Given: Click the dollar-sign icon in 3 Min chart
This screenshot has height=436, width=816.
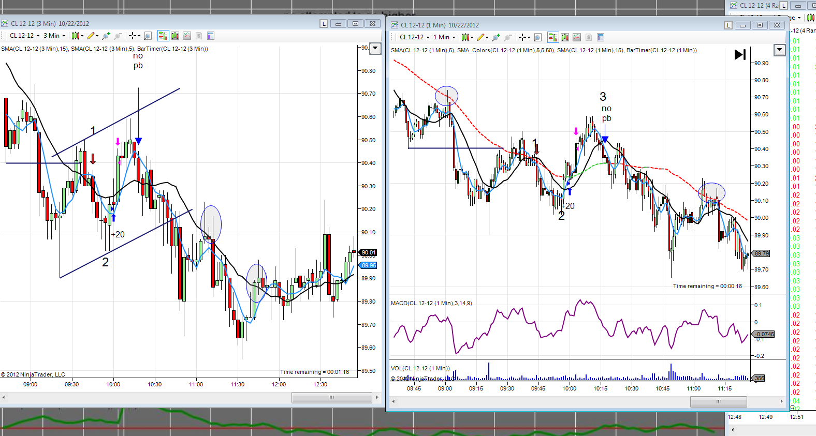Looking at the screenshot, I should point(199,36).
